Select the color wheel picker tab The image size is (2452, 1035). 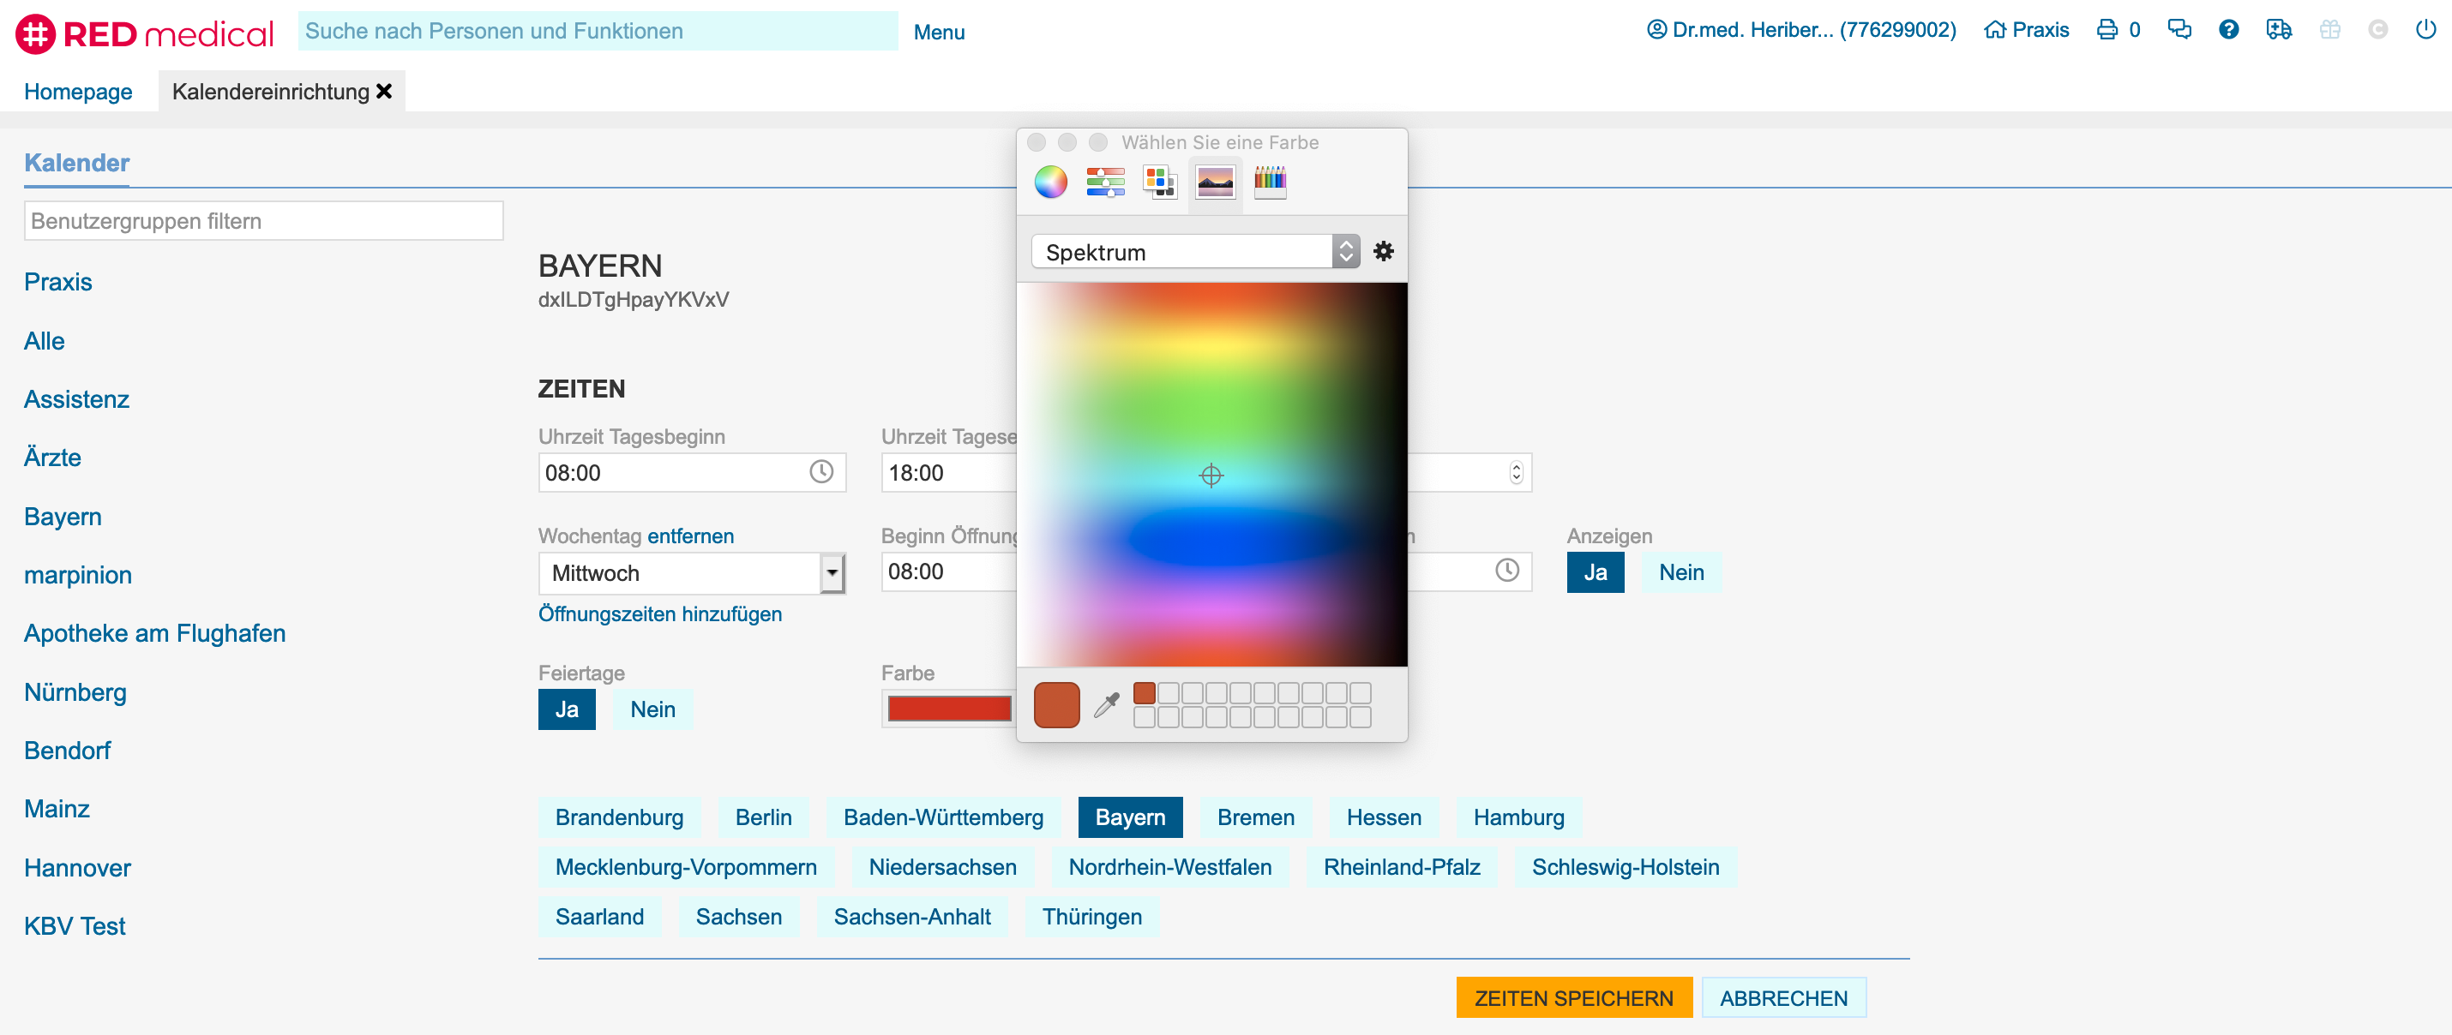coord(1050,181)
